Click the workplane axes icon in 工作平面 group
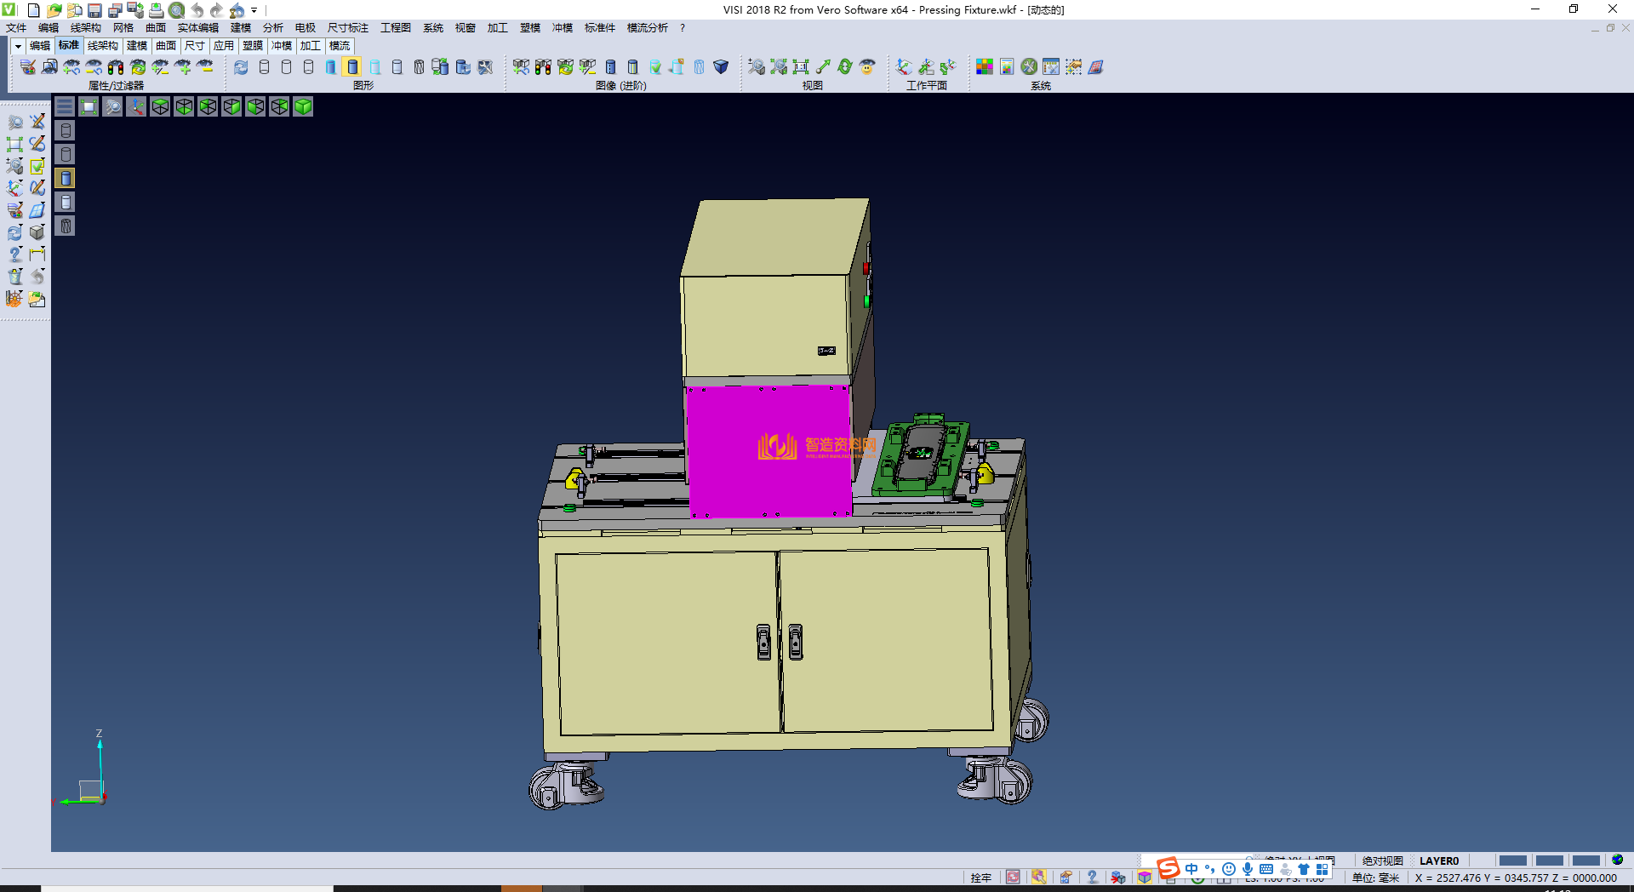The height and width of the screenshot is (892, 1634). click(904, 67)
